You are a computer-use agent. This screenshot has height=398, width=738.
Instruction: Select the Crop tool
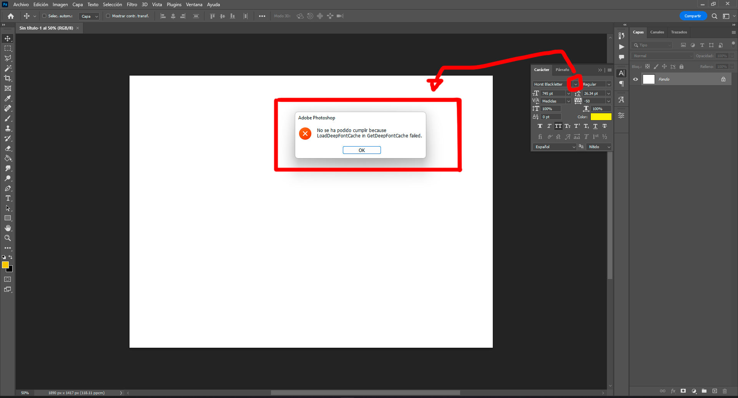[8, 78]
